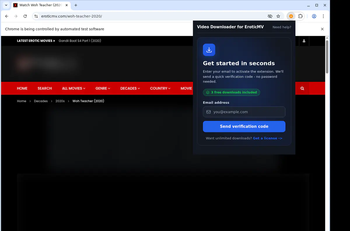350x231 pixels.
Task: Click the browser forward arrow
Action: (x=16, y=16)
